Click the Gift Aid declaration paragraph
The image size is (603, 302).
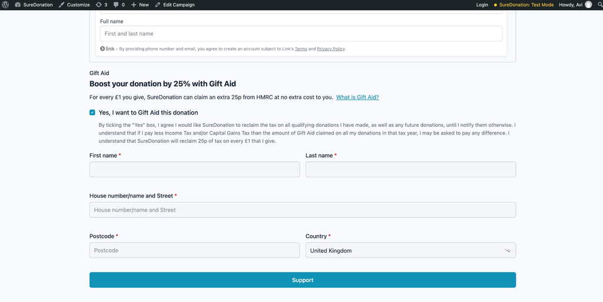click(307, 133)
